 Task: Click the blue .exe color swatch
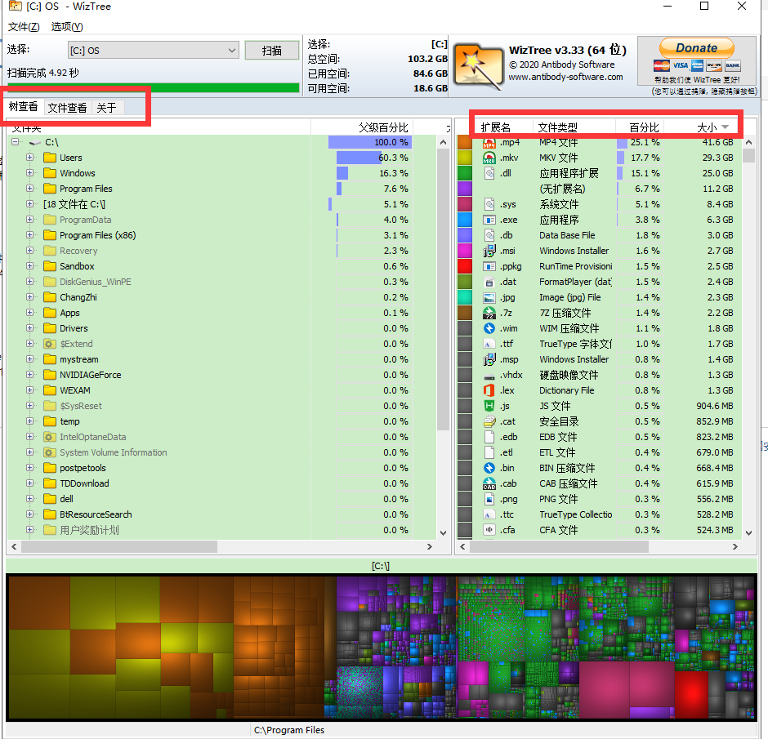(465, 220)
